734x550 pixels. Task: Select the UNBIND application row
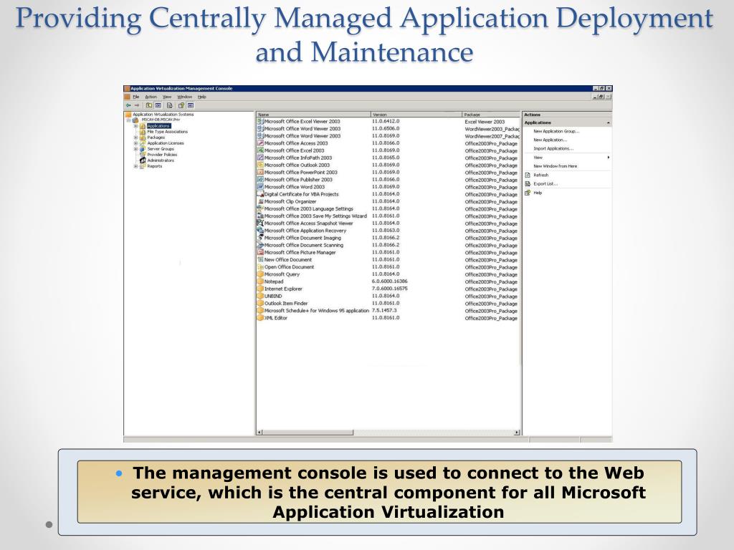click(x=388, y=296)
